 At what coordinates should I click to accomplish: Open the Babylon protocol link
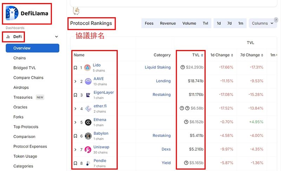[x=101, y=133]
